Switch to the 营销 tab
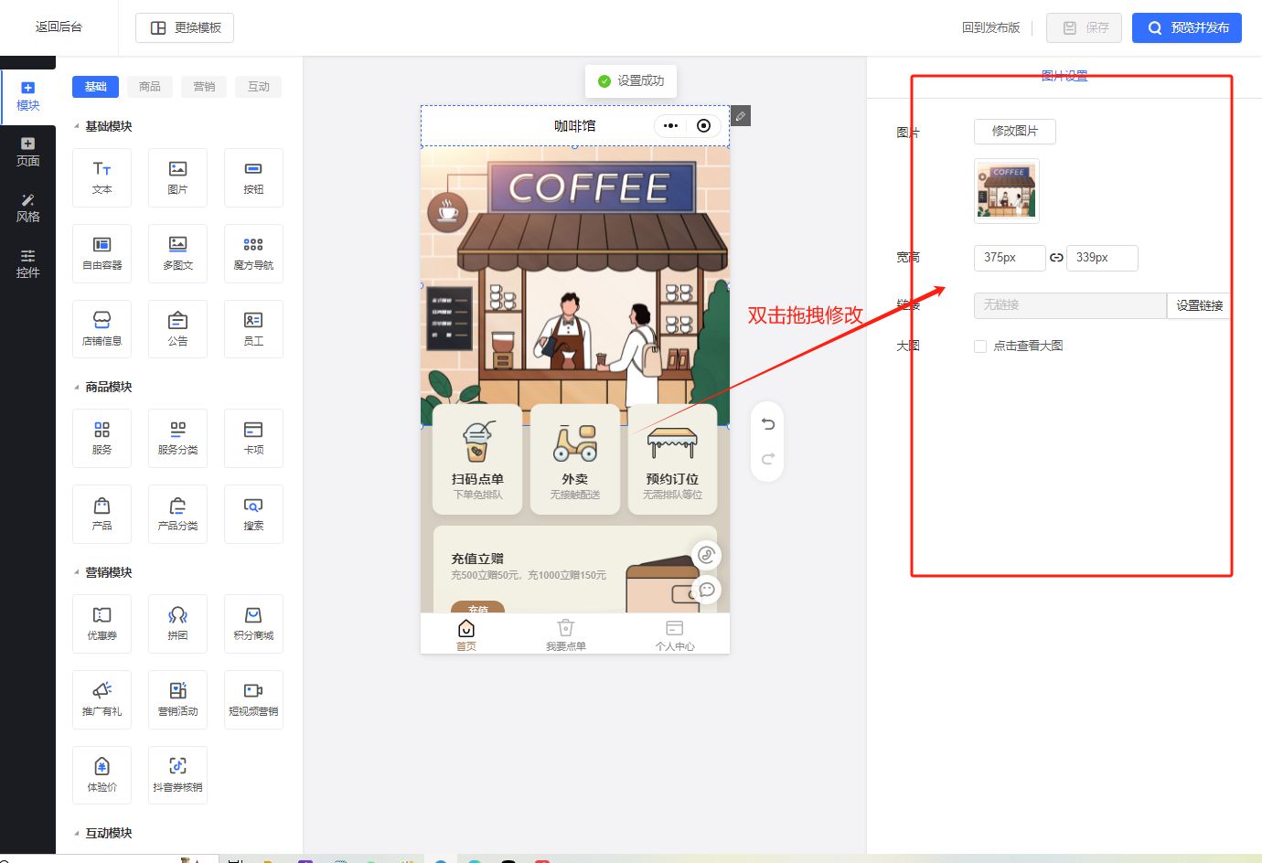The image size is (1262, 863). tap(205, 87)
